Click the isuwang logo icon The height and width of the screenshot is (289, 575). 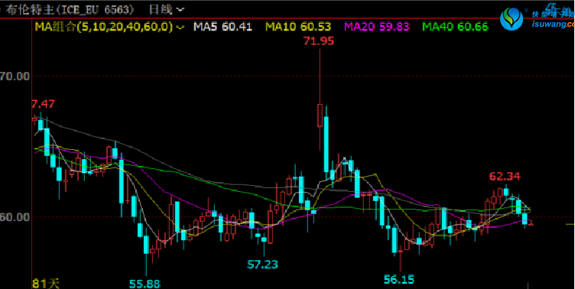512,20
